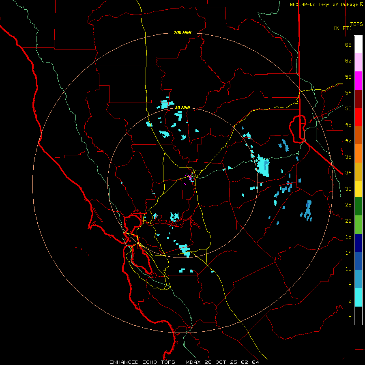Click the gold mustard legend swatch
Viewport: 365px width, 365px height.
(358, 172)
